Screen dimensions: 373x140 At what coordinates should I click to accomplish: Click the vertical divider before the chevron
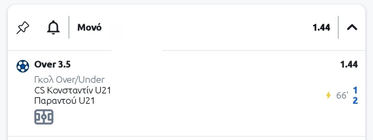(338, 27)
